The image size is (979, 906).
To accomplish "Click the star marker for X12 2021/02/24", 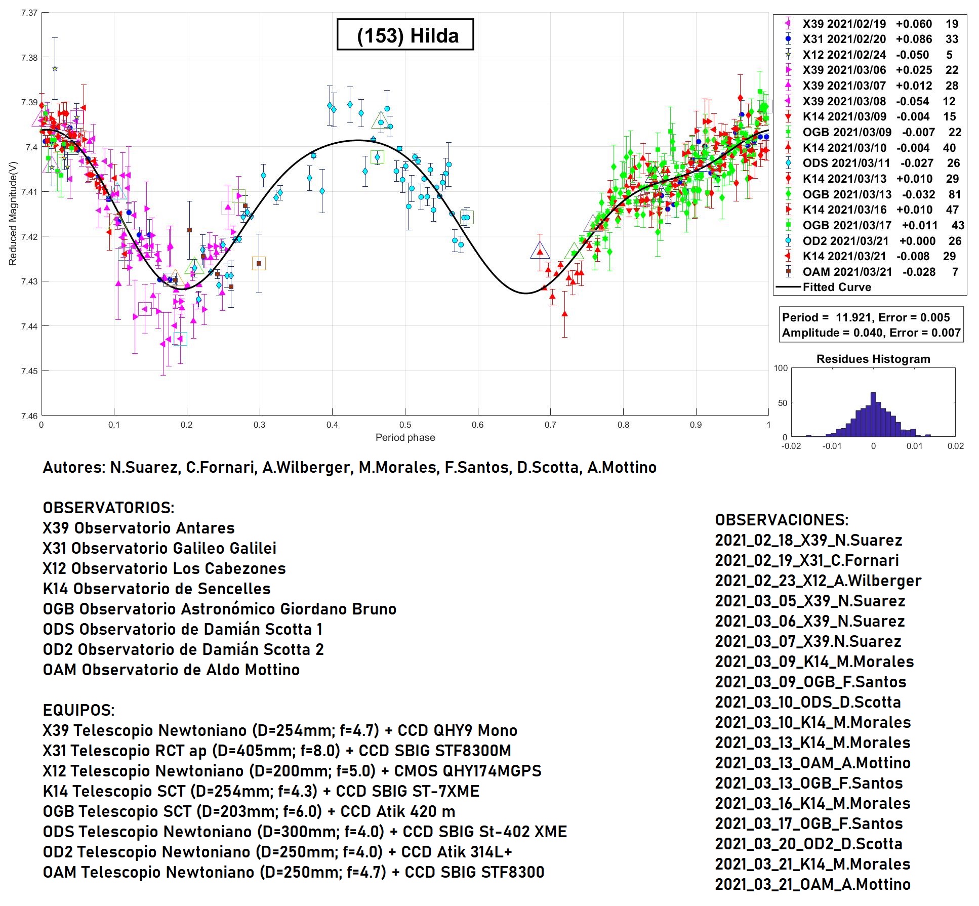I will (x=788, y=55).
